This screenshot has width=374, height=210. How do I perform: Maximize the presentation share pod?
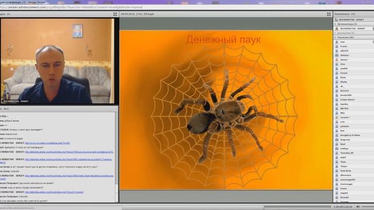(328, 14)
